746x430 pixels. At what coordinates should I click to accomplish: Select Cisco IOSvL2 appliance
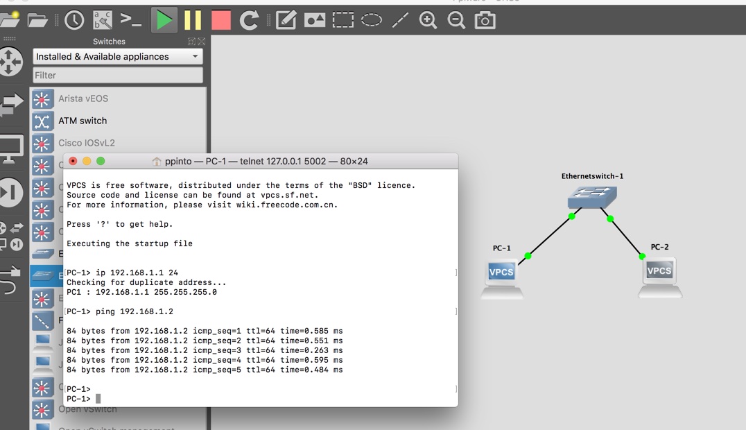click(87, 143)
